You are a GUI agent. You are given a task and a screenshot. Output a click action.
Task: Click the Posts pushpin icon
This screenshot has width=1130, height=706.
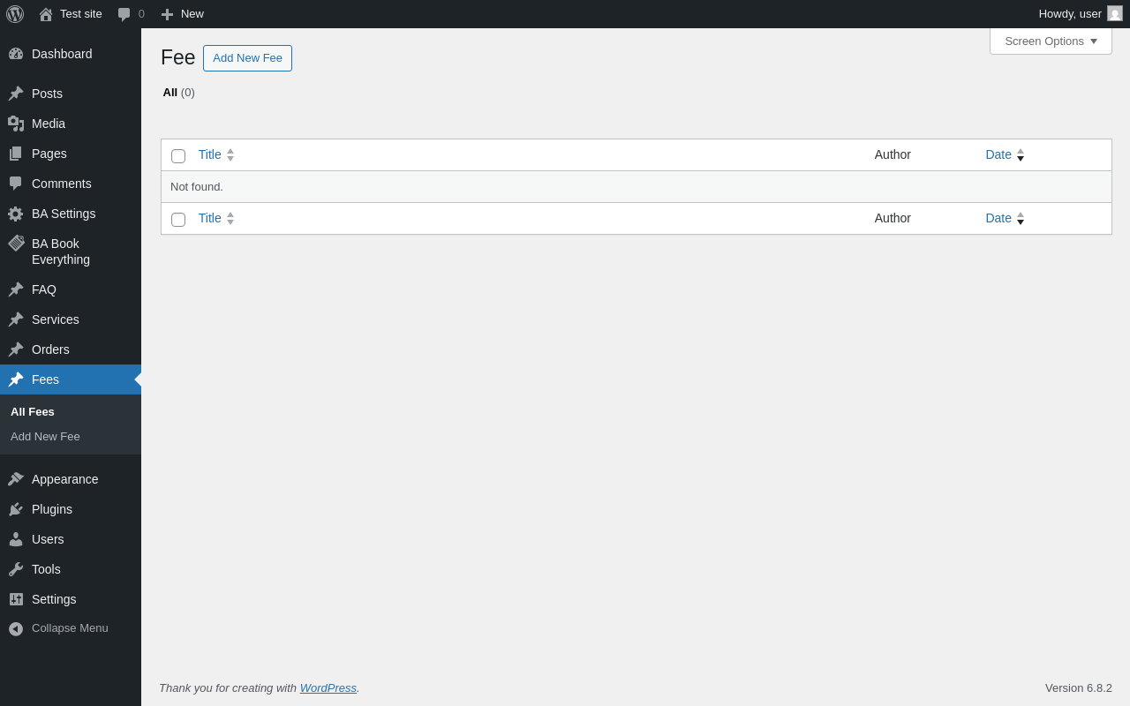pyautogui.click(x=16, y=94)
